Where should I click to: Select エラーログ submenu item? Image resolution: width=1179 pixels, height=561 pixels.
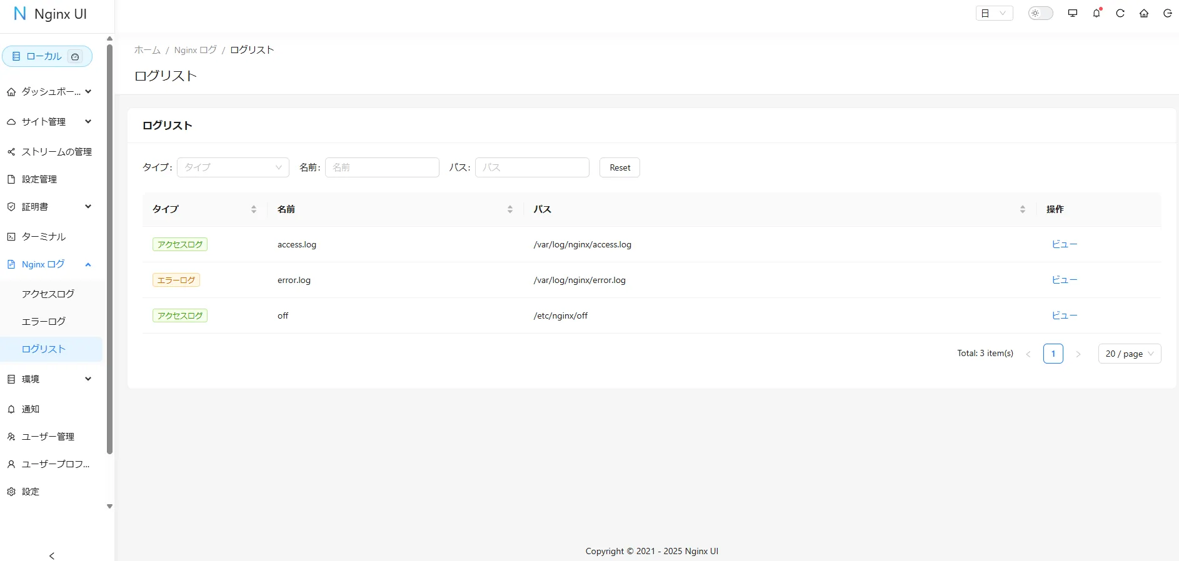51,322
